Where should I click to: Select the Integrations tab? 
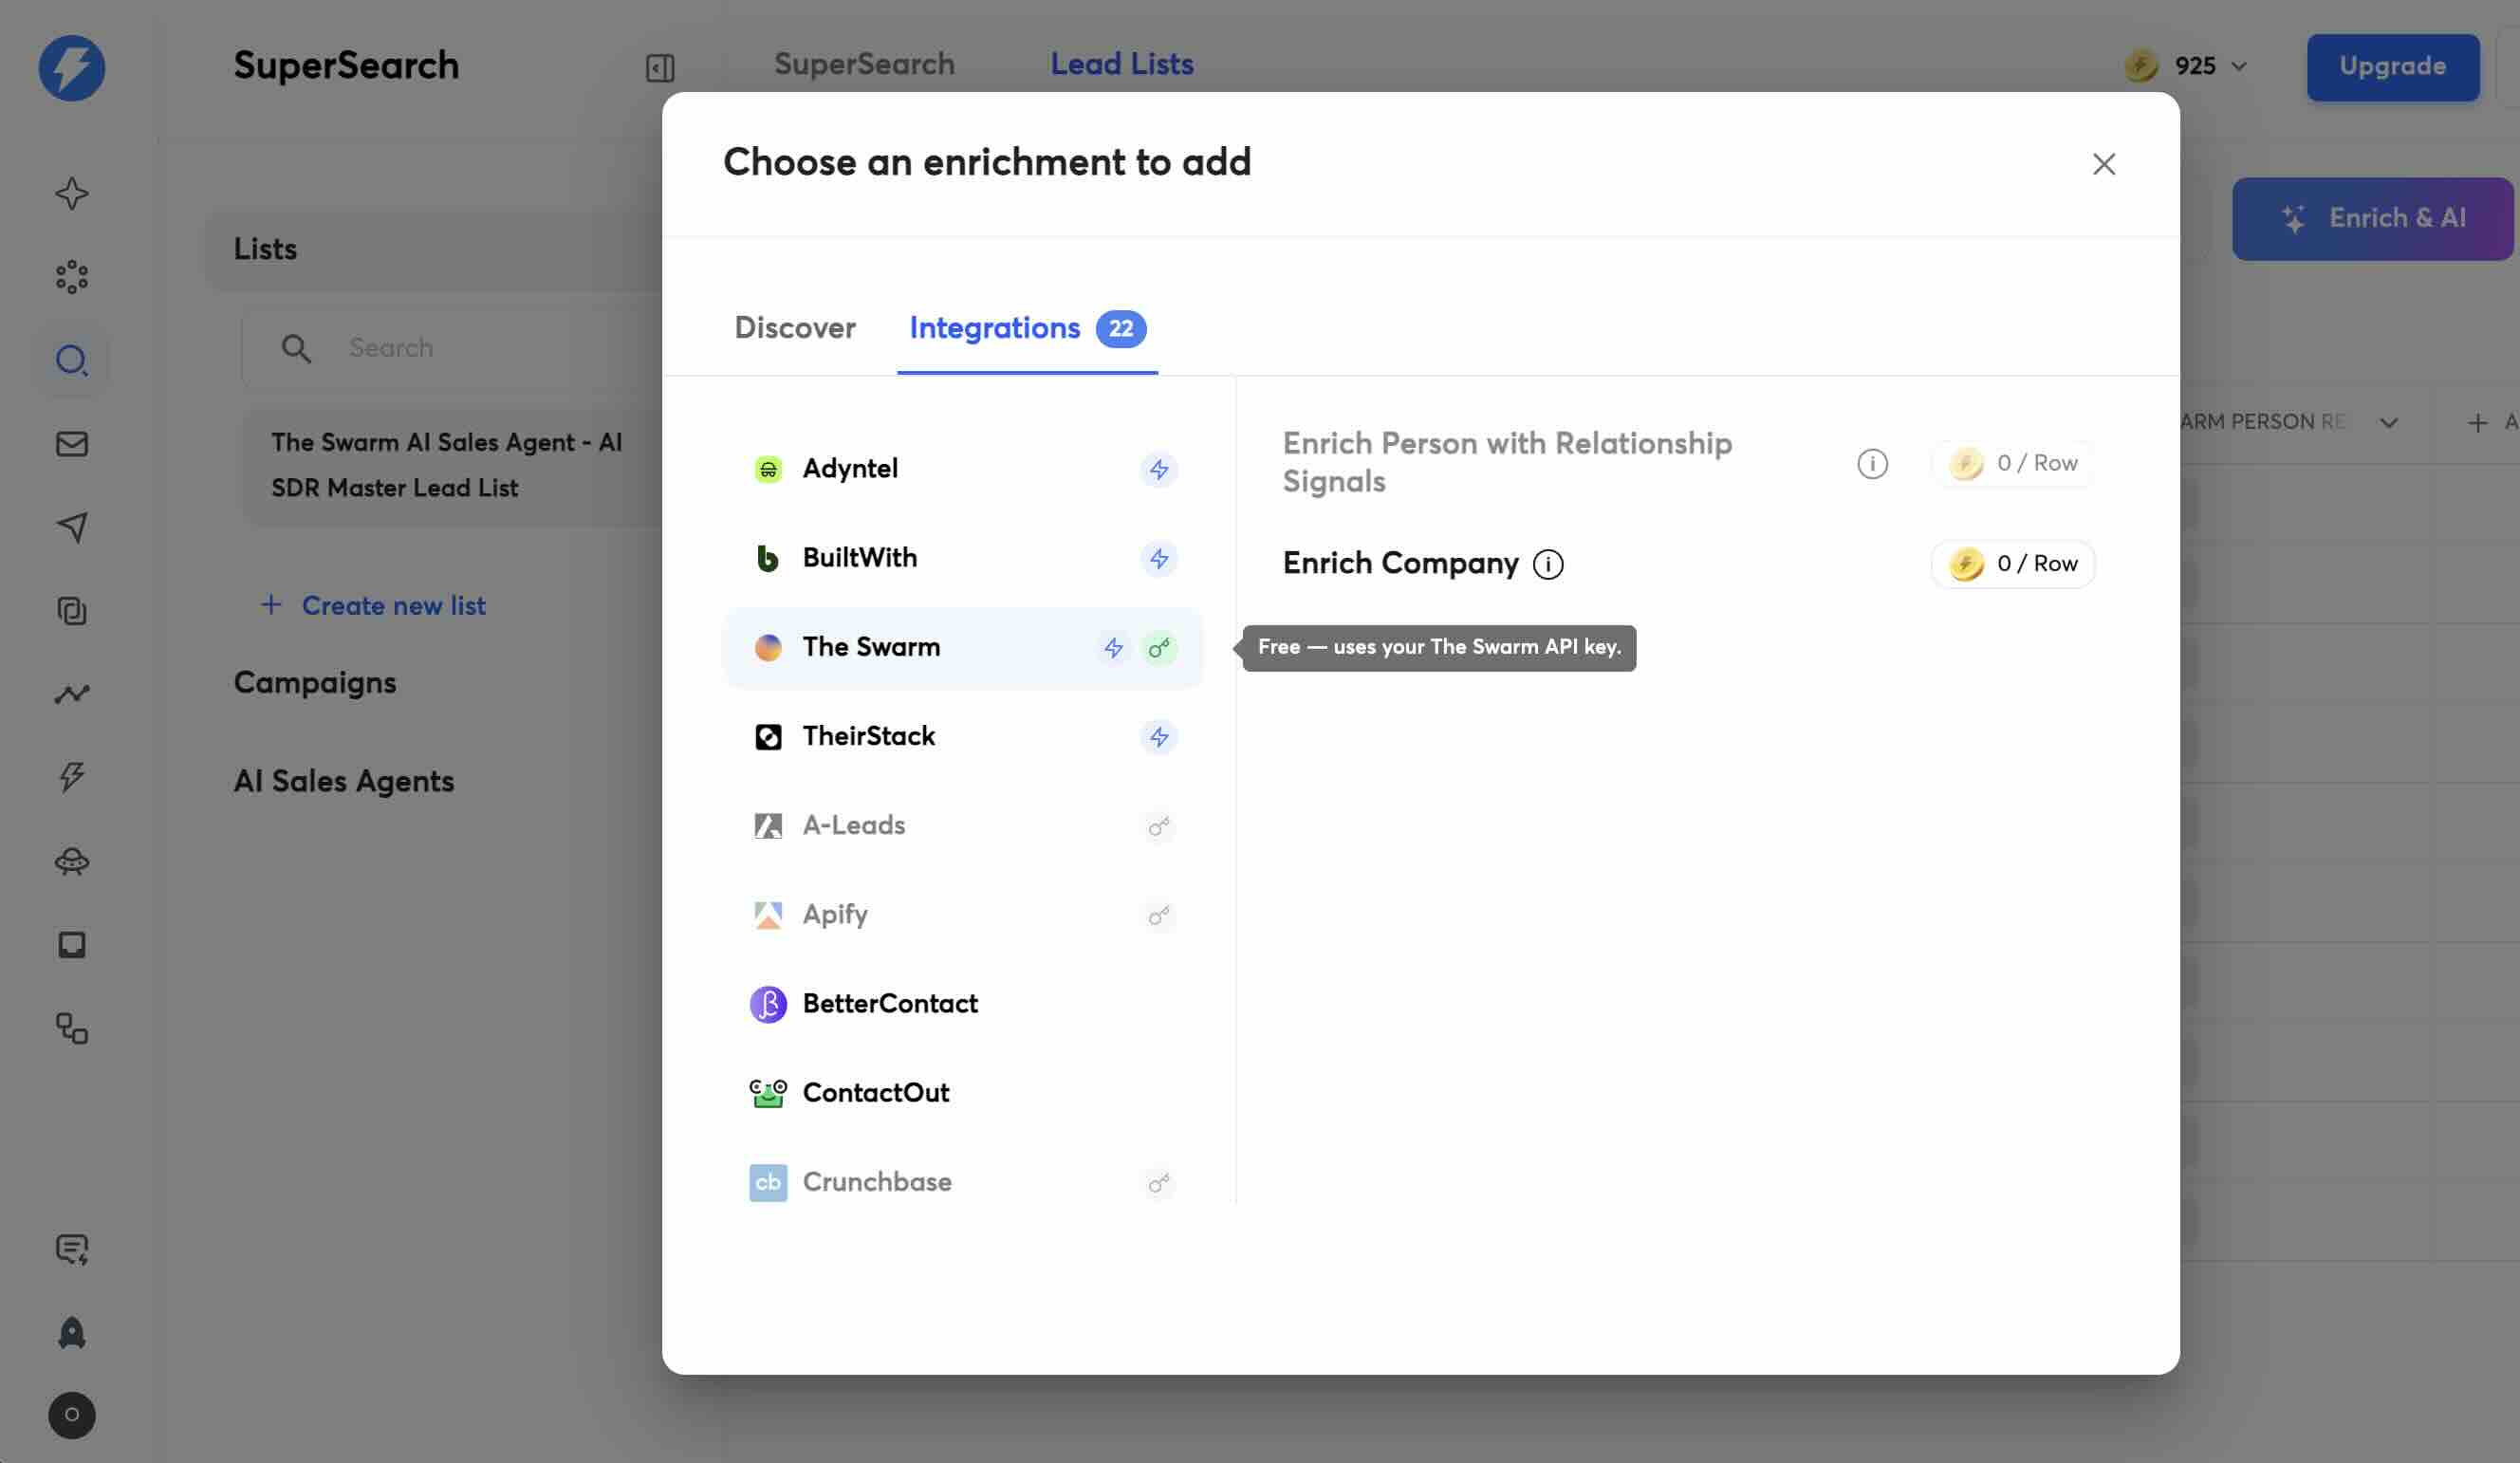pyautogui.click(x=1027, y=328)
